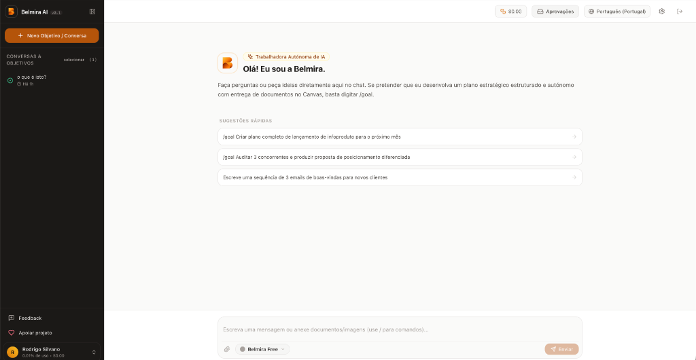Open settings gear icon
The width and height of the screenshot is (696, 360).
662,12
